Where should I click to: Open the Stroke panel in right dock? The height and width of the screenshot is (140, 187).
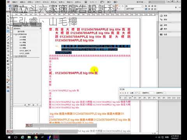pyautogui.click(x=164, y=25)
